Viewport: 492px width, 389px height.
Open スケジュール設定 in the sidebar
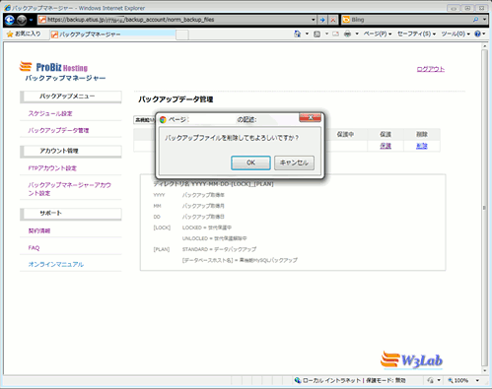(50, 113)
